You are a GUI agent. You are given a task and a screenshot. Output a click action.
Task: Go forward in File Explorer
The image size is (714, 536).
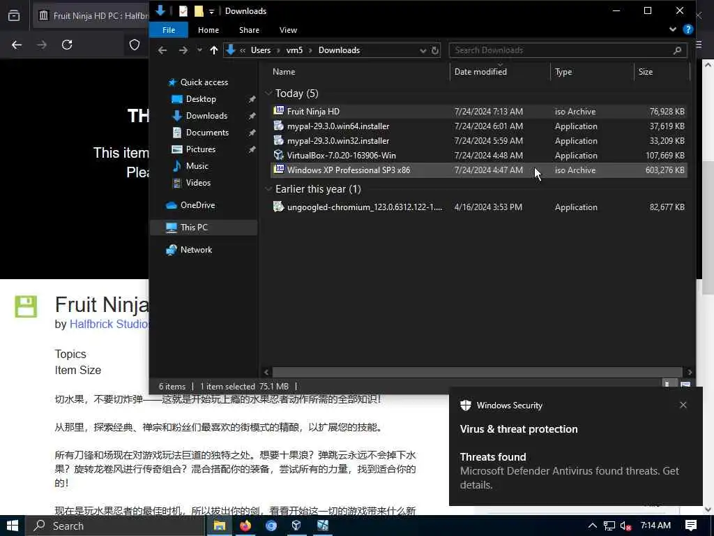click(183, 50)
